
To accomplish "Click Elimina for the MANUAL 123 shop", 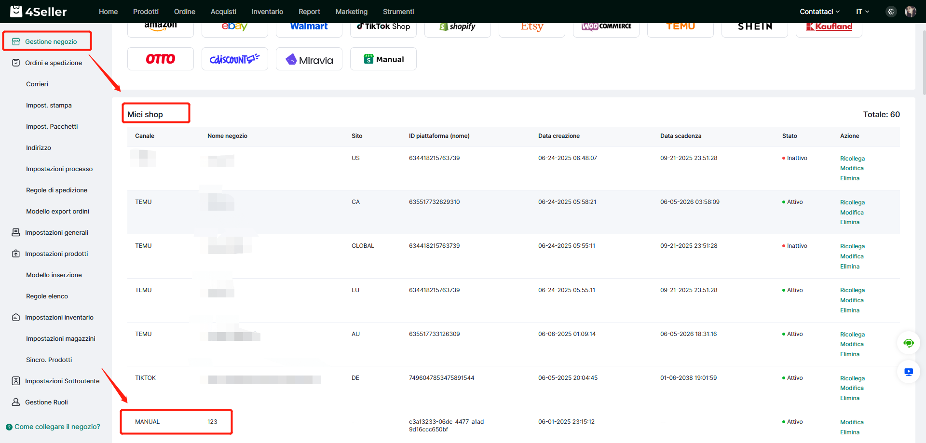I will [850, 432].
